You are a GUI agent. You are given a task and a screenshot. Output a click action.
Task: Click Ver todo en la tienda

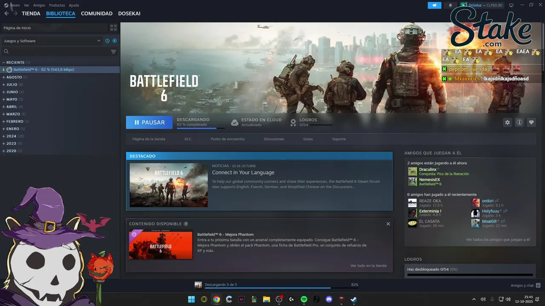[x=368, y=266]
